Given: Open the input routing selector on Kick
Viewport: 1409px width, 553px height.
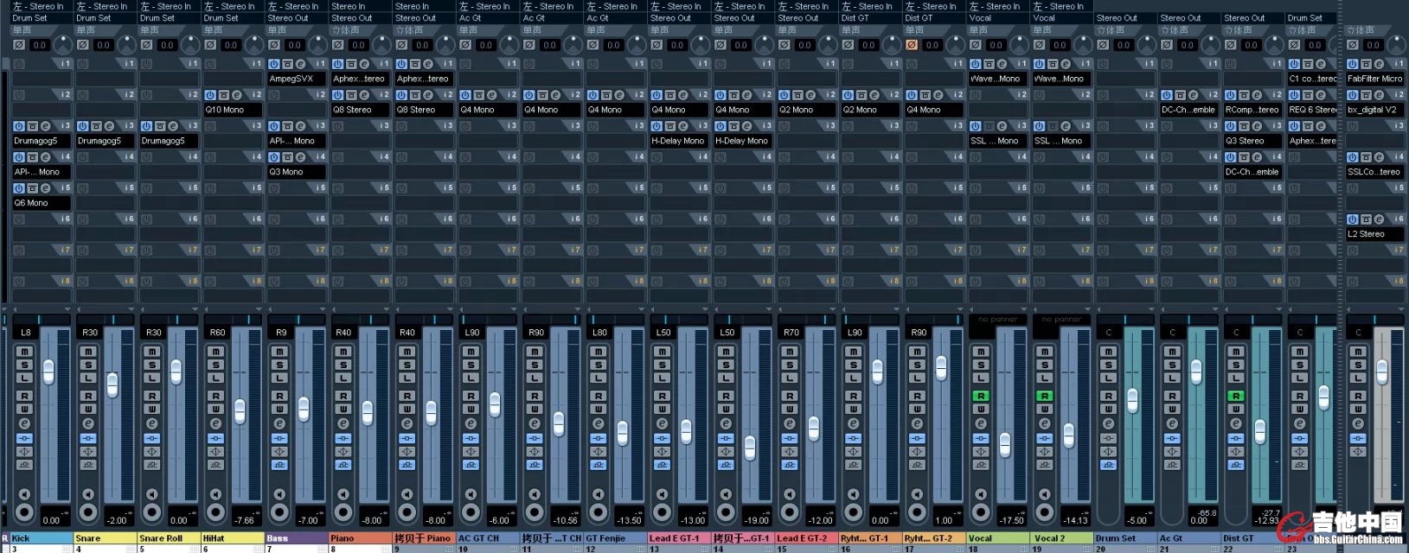Looking at the screenshot, I should [x=41, y=6].
